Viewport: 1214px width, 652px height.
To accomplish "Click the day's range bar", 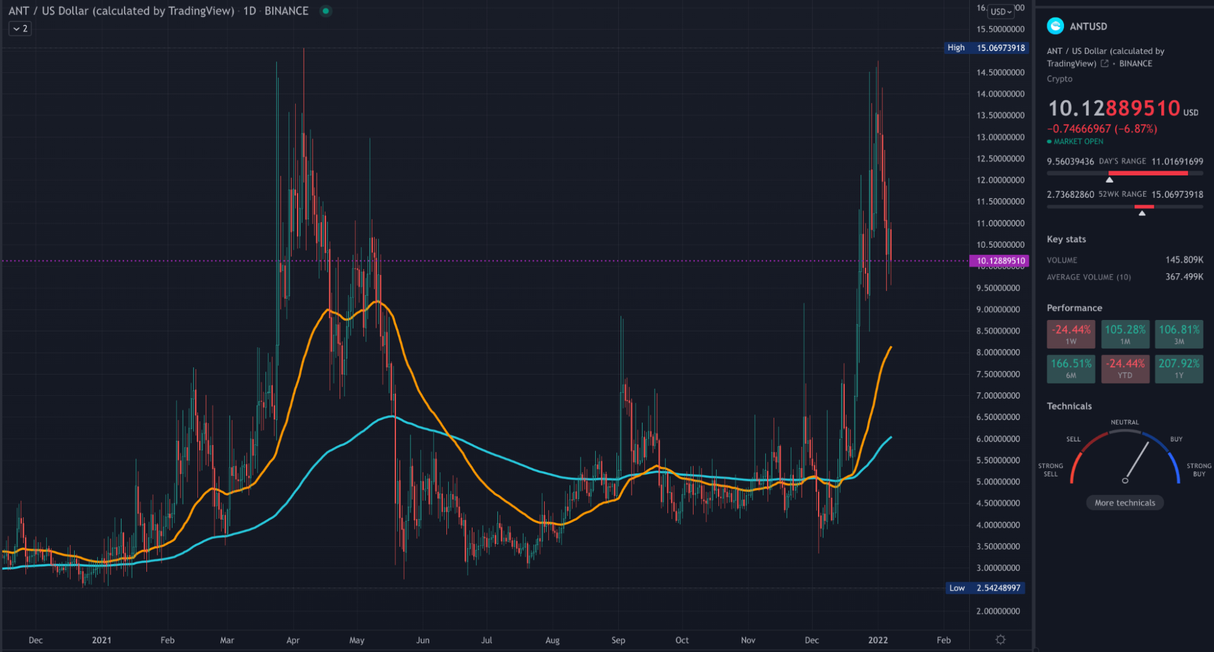I will (1125, 174).
